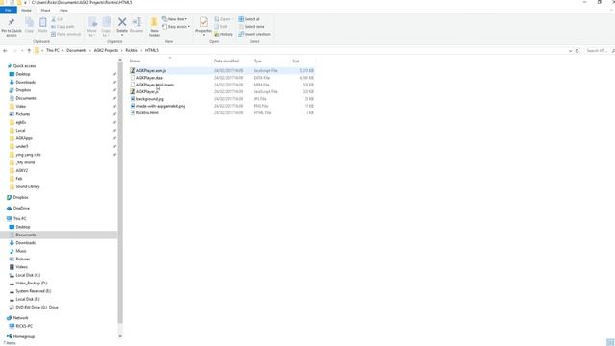Click This PC in breadcrumb
The height and width of the screenshot is (346, 615).
coord(53,51)
